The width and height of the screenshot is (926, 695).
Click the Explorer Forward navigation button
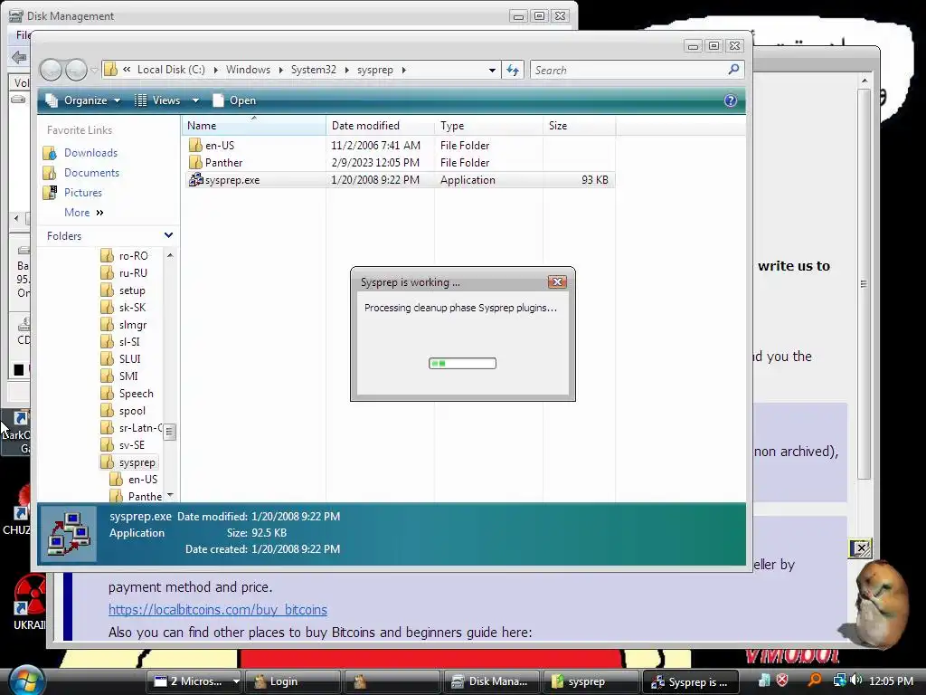point(76,70)
